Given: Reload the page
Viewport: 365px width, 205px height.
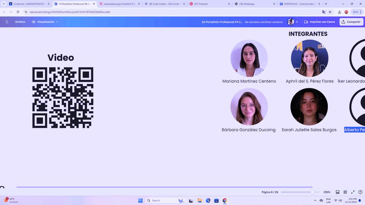Looking at the screenshot, I should [18, 12].
